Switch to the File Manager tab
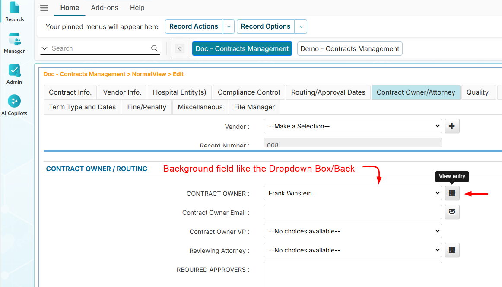Image resolution: width=502 pixels, height=287 pixels. point(254,107)
